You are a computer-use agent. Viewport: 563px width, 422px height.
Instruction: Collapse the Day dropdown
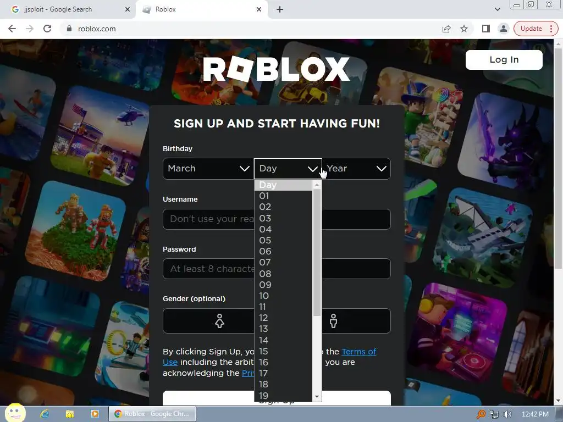coord(288,168)
